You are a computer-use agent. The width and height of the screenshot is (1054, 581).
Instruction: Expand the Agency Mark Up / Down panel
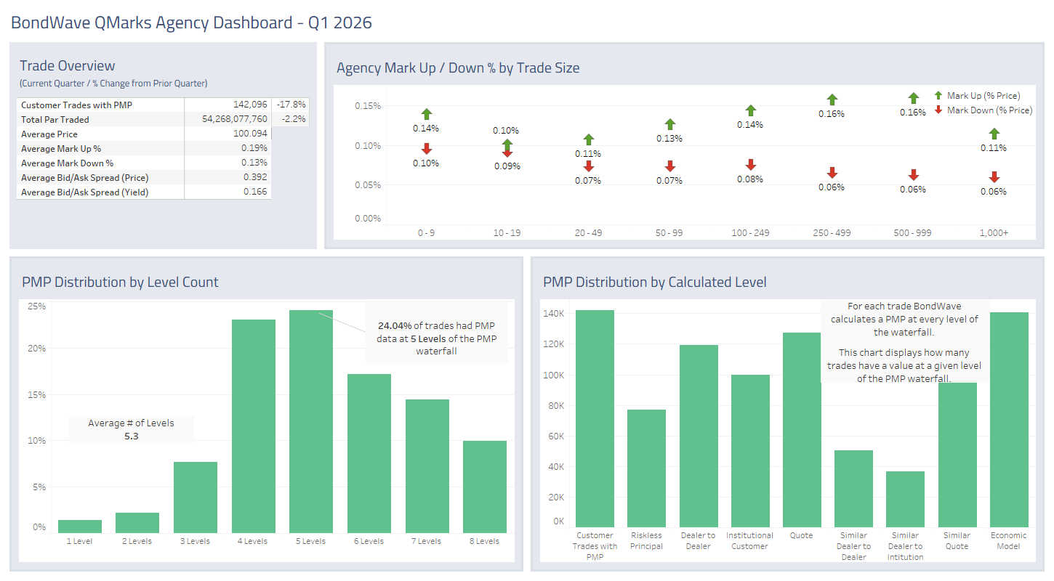click(458, 68)
